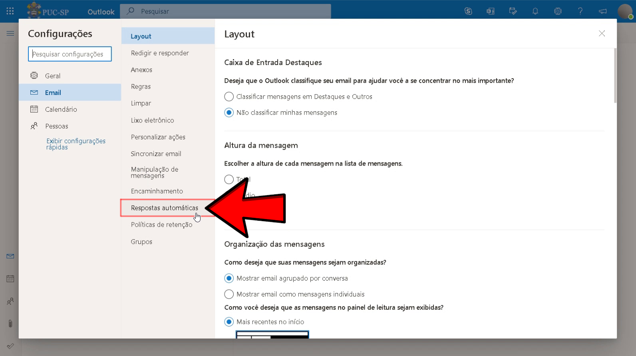Focus the top Pesquisar search box
636x356 pixels.
[x=225, y=11]
